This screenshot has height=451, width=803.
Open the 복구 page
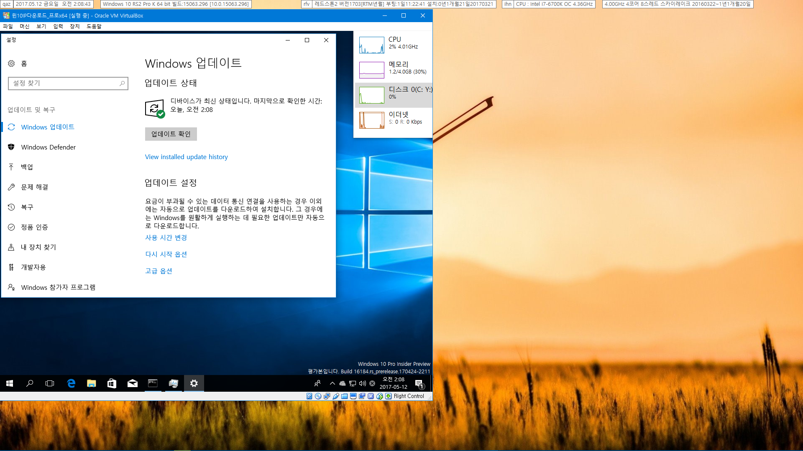27,207
